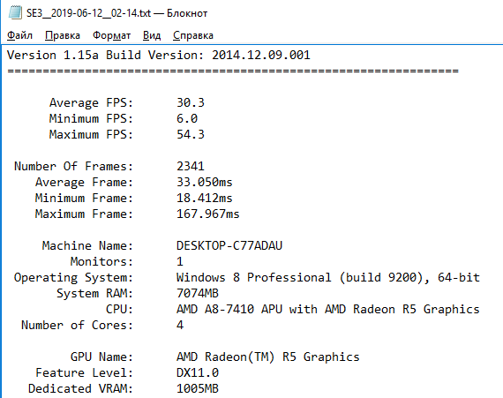Click the Minimum FPS label
Viewport: 503px width, 398px height.
[x=91, y=118]
